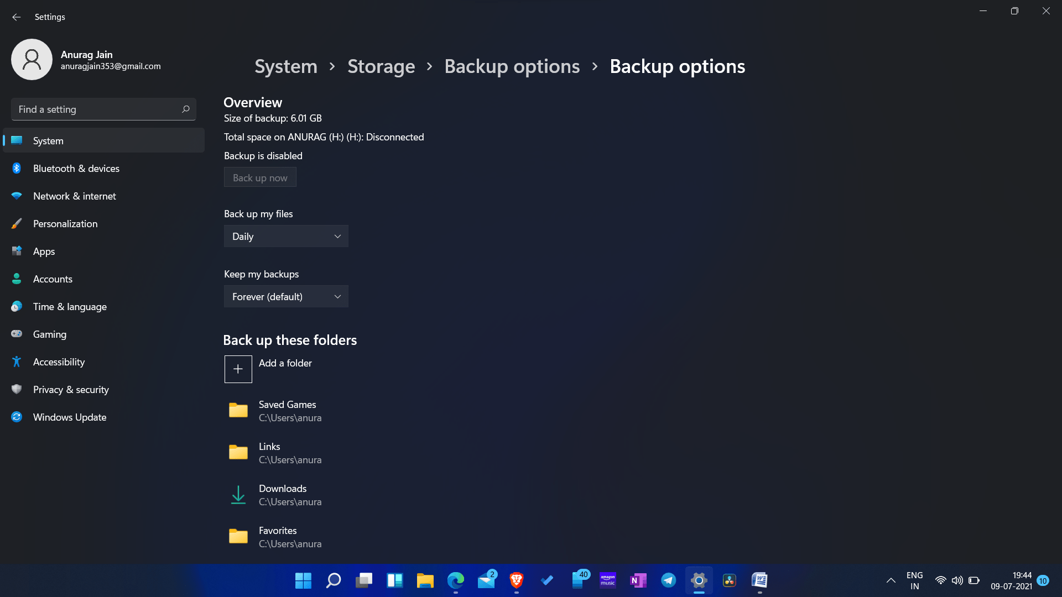Open Windows Update settings
Viewport: 1062px width, 597px height.
click(x=69, y=416)
